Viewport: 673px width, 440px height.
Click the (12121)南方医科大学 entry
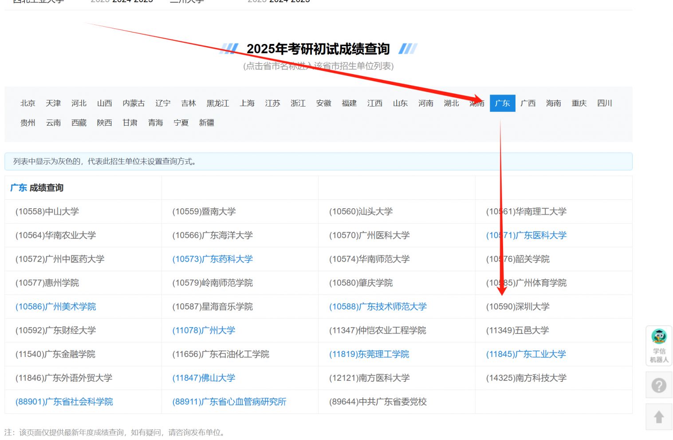[370, 378]
